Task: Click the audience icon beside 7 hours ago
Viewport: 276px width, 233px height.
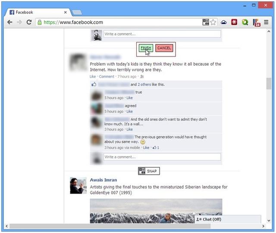Action: 142,77
